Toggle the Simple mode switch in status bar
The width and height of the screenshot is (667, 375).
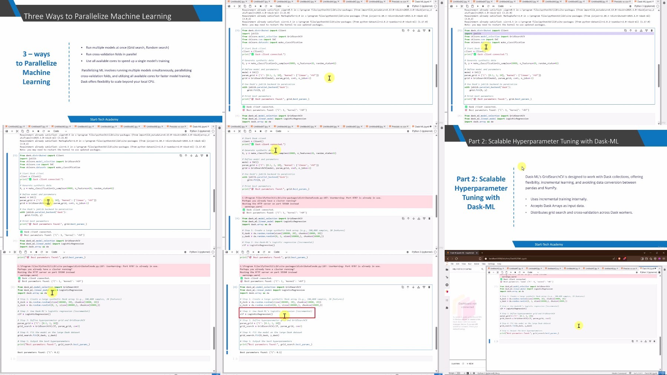[458, 373]
